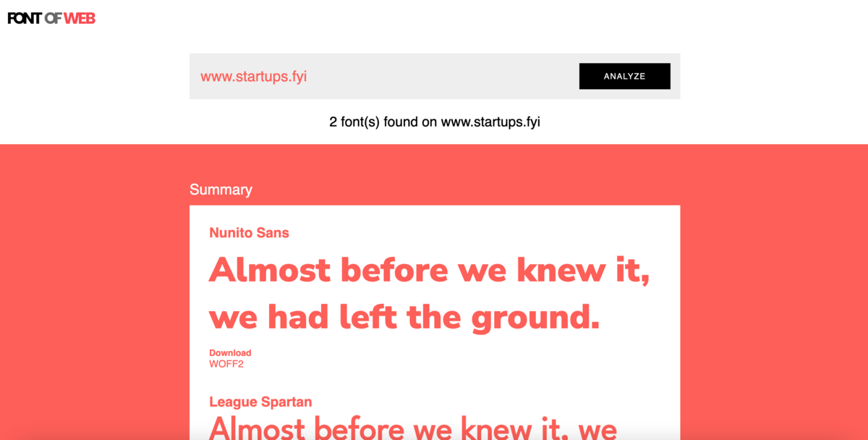
Task: Click sample line 'we had left the ground.'
Action: (x=404, y=317)
